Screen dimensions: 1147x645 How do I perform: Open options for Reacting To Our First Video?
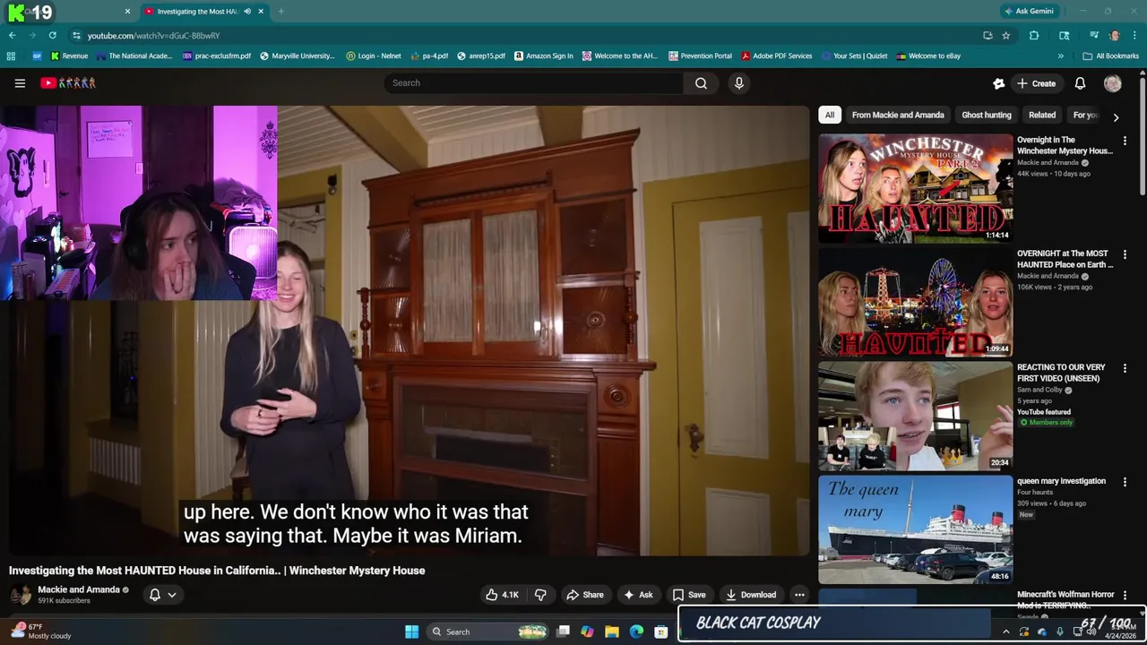coord(1125,368)
